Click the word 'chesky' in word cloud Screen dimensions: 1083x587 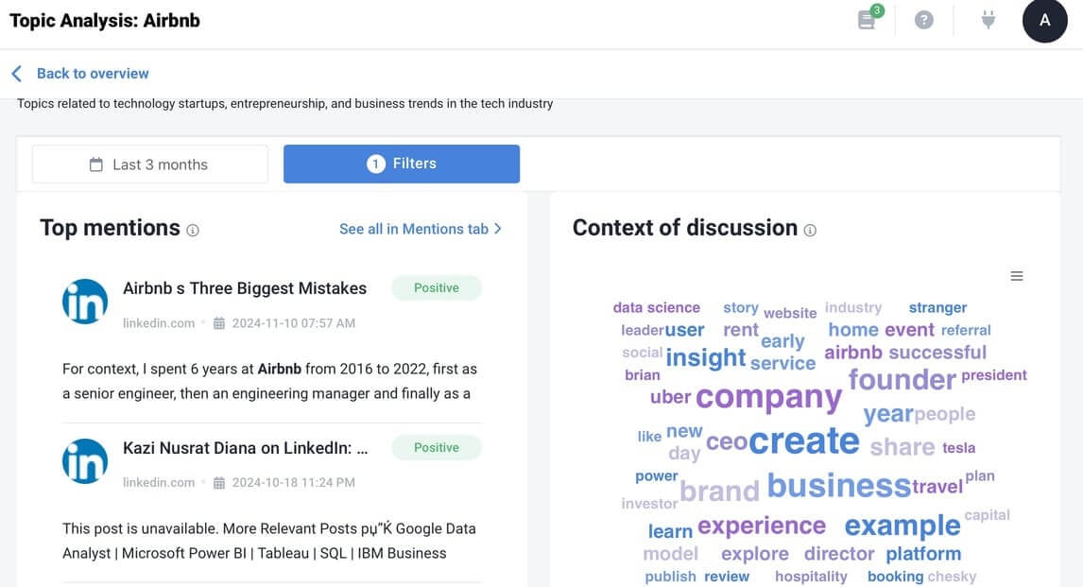[951, 576]
